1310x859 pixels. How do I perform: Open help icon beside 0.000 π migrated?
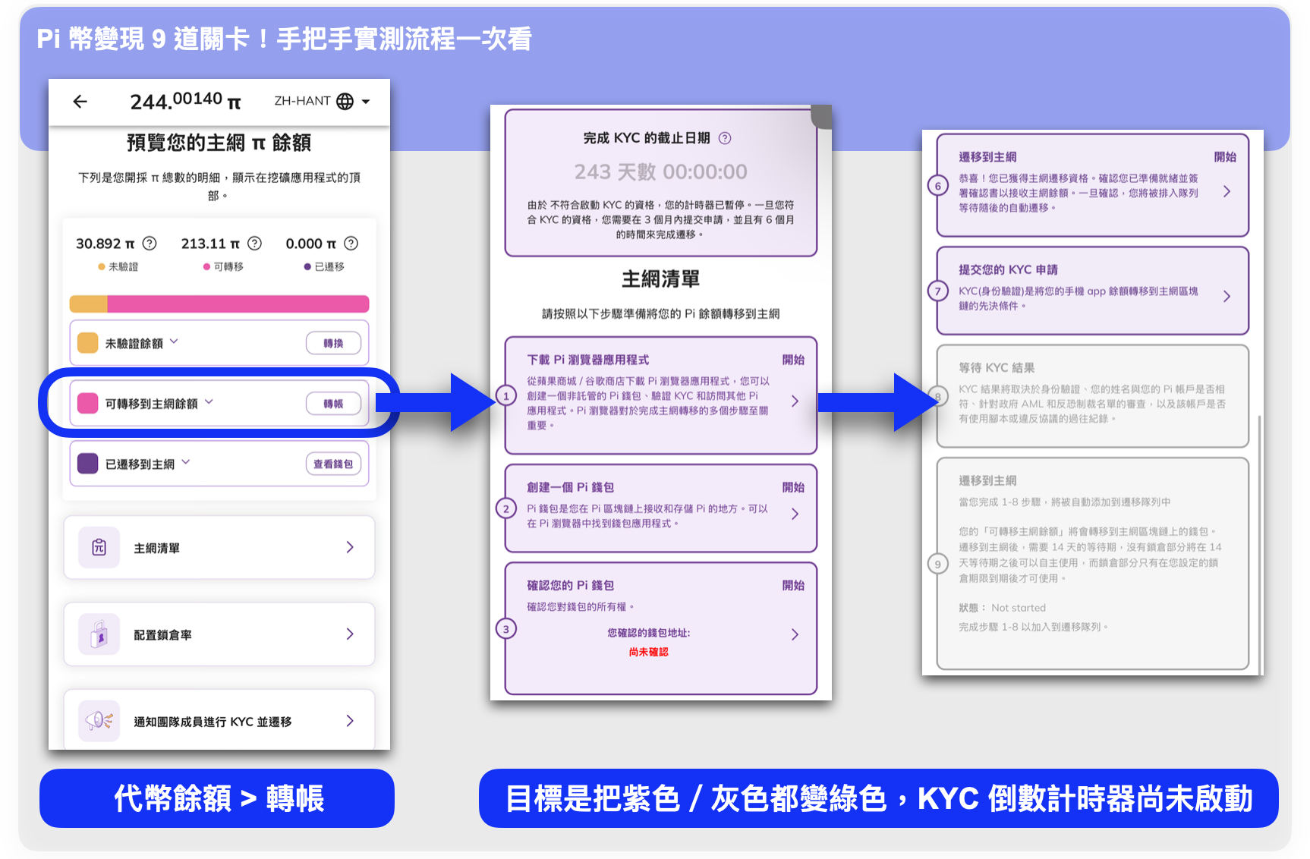coord(351,244)
